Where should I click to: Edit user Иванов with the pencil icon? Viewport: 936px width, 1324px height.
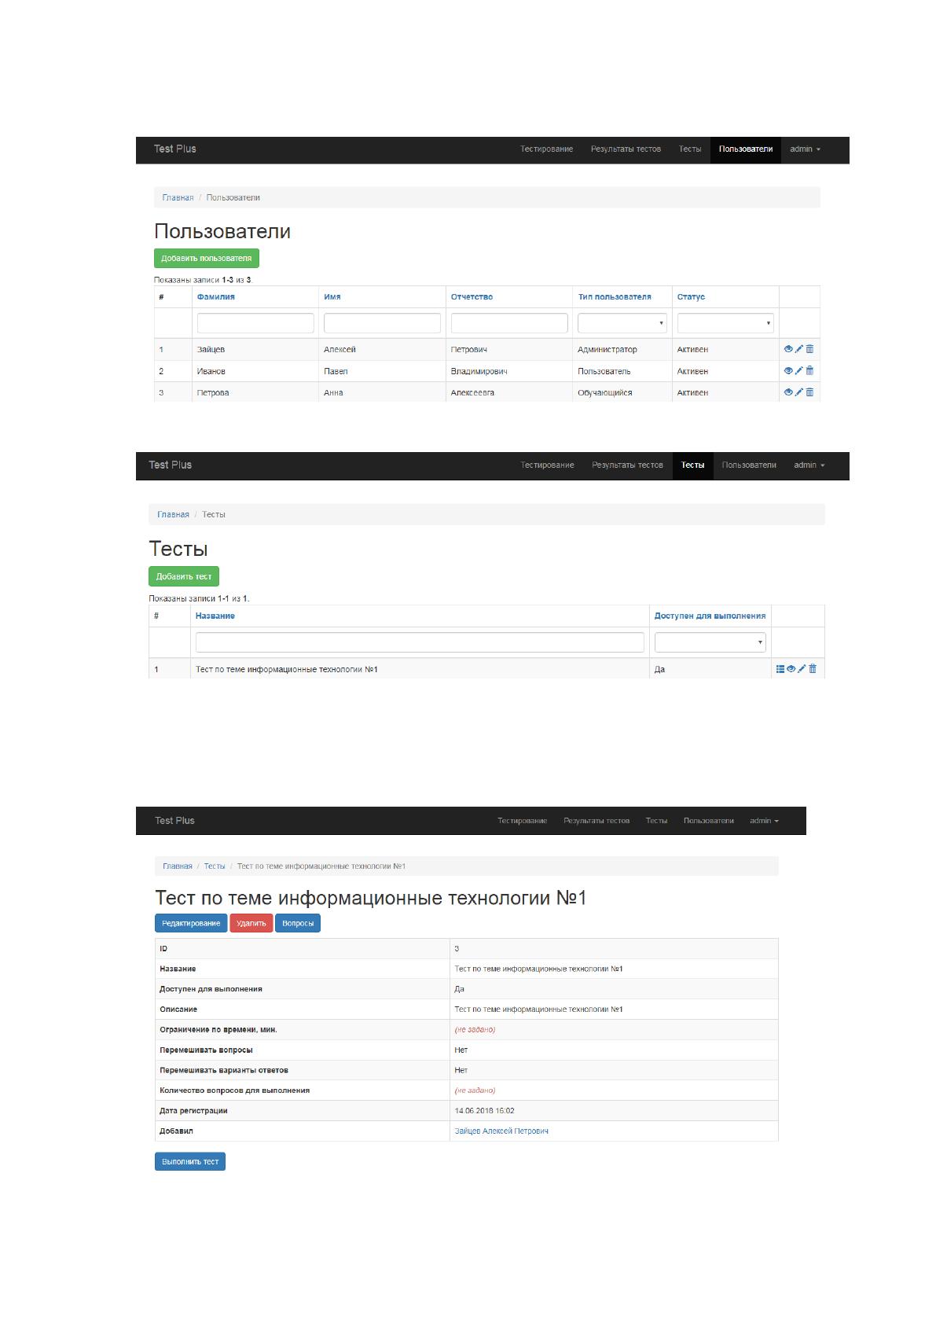pyautogui.click(x=798, y=370)
